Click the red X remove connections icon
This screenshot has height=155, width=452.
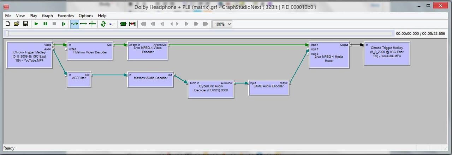click(x=132, y=24)
